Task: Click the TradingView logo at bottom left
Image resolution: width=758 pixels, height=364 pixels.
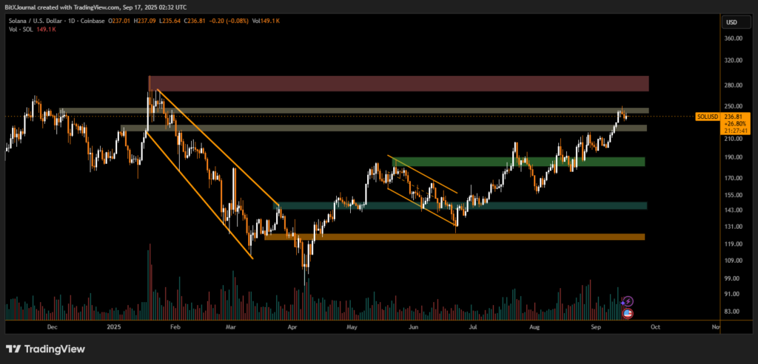Action: (45, 348)
